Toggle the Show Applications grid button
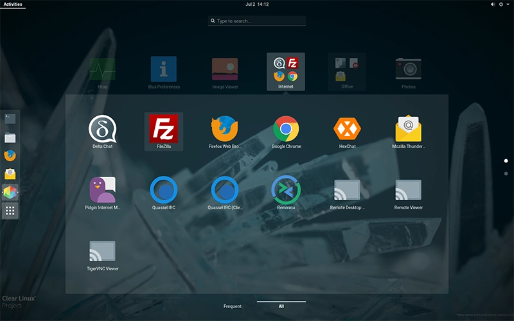 (x=10, y=211)
